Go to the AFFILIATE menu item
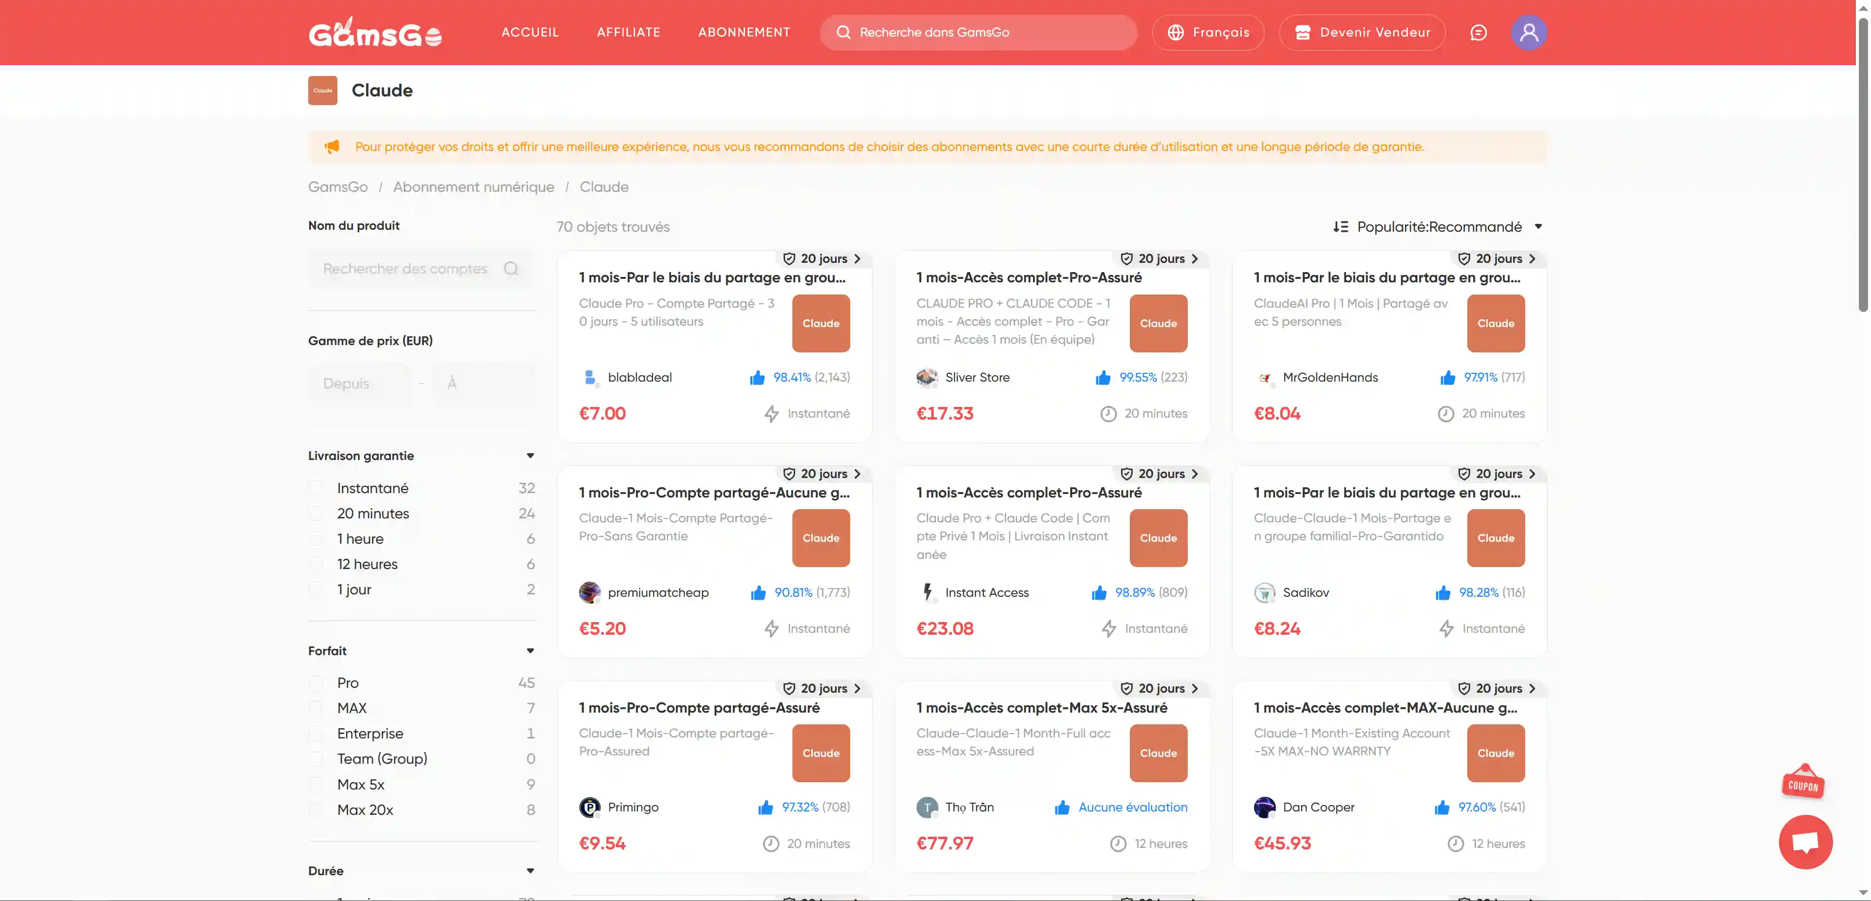 628,33
